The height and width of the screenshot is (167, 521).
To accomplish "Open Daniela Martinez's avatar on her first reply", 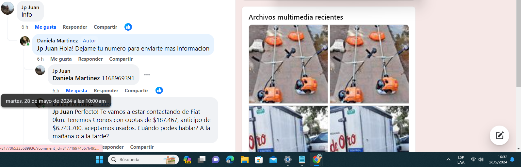I will click(x=25, y=41).
